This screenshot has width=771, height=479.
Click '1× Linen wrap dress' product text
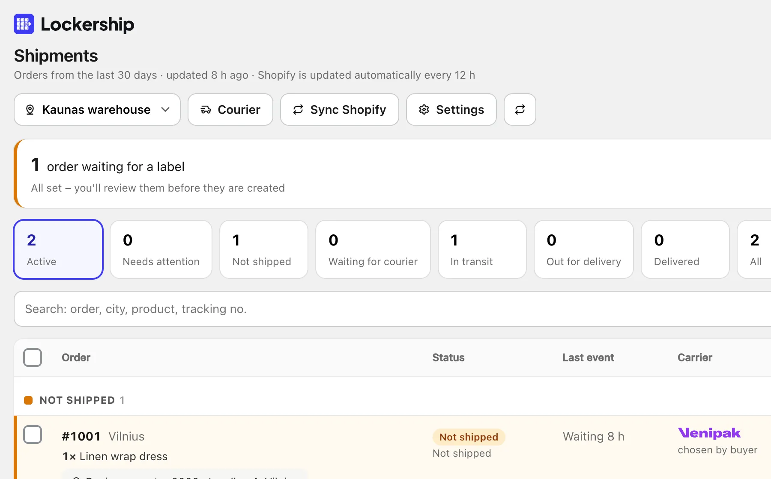click(115, 456)
